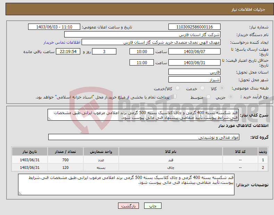Click the ردیف column header
Viewport: 274px width, 215px height.
[263, 152]
